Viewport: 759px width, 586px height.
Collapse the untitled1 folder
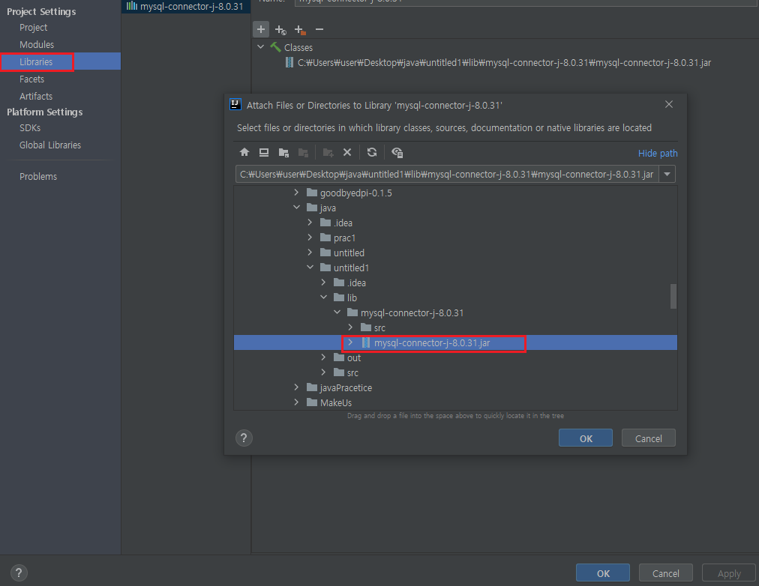coord(310,268)
